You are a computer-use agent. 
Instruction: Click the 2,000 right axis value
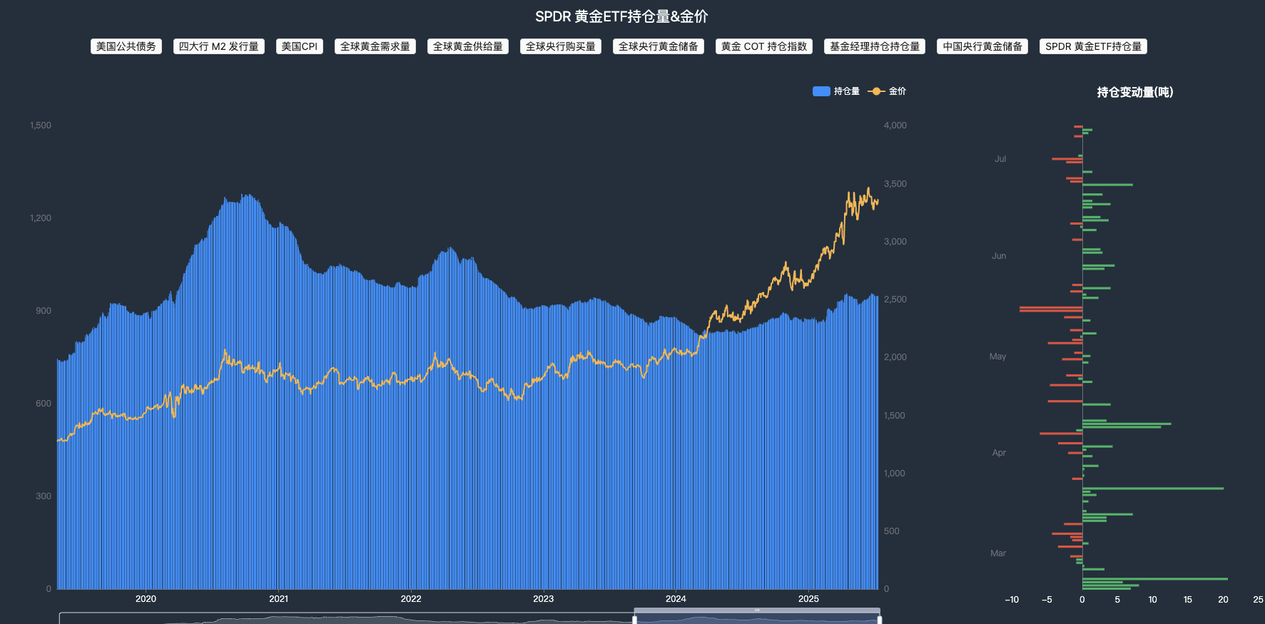pyautogui.click(x=895, y=357)
